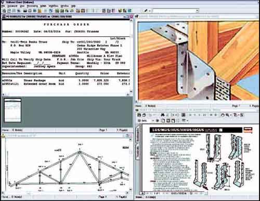Click the first icon in the main toolbar
The width and height of the screenshot is (260, 201).
point(4,11)
